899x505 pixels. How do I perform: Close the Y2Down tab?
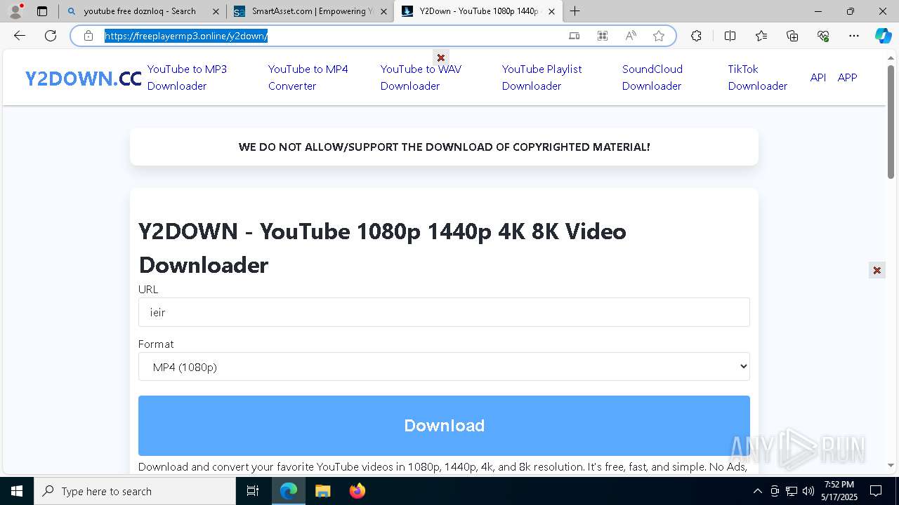tap(552, 11)
